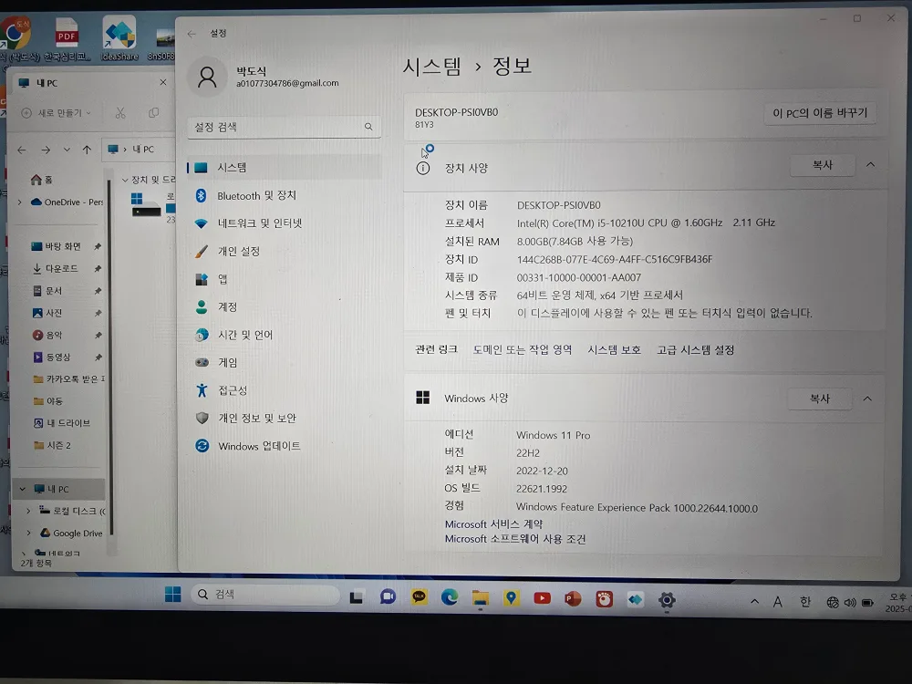The width and height of the screenshot is (912, 684).
Task: Click the cut scissors icon in File Explorer
Action: pyautogui.click(x=119, y=113)
